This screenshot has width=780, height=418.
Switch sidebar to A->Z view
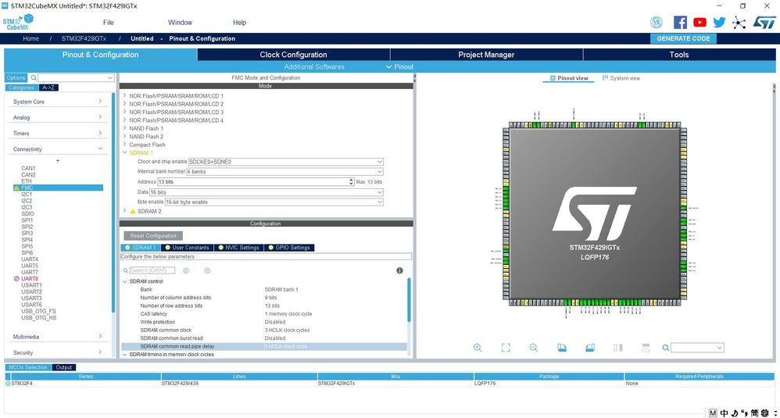pos(48,88)
